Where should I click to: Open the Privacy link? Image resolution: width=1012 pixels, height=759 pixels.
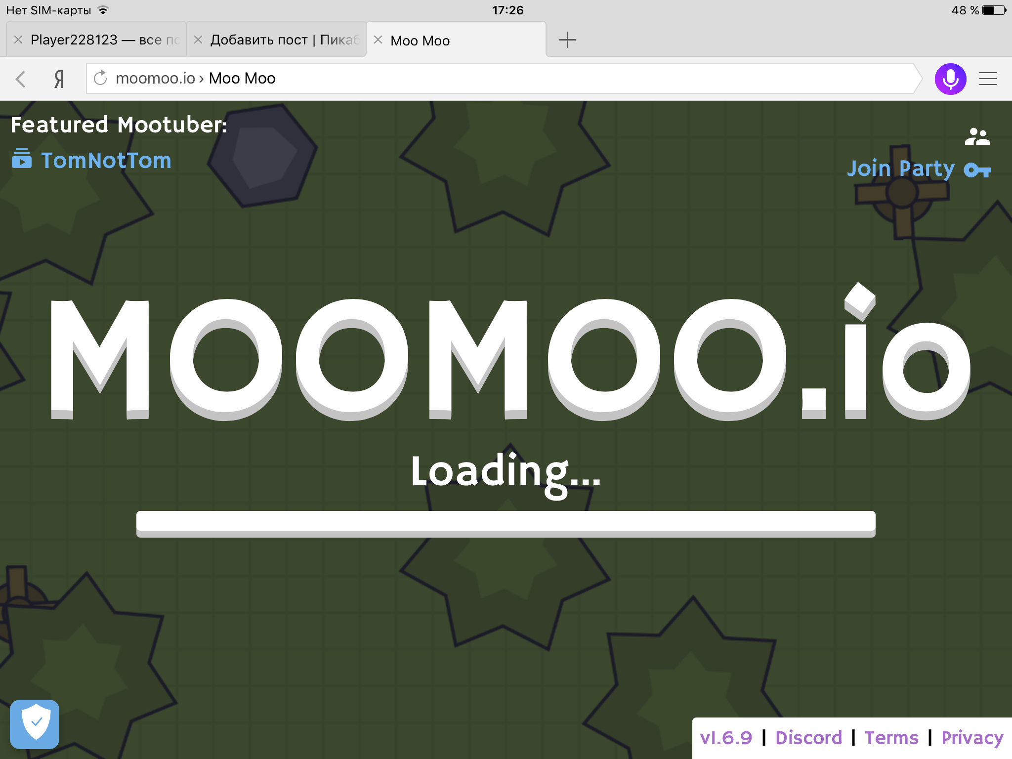[972, 738]
